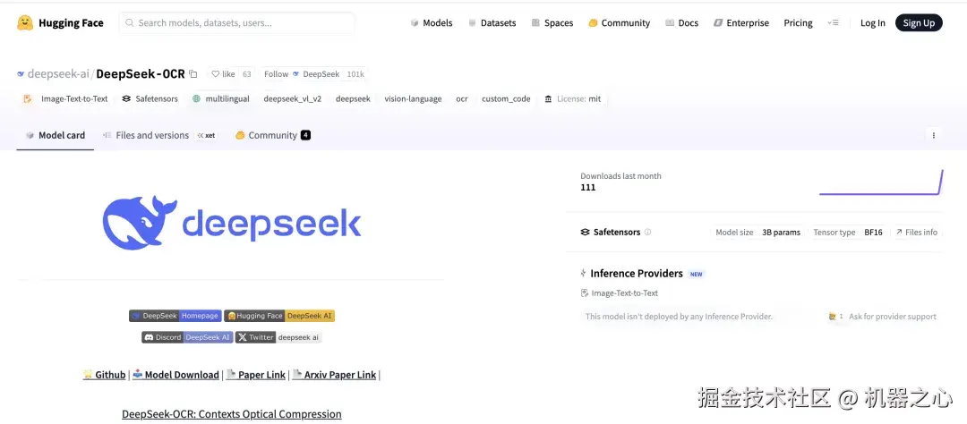
Task: Click the Hugging Face logo icon
Action: click(25, 22)
